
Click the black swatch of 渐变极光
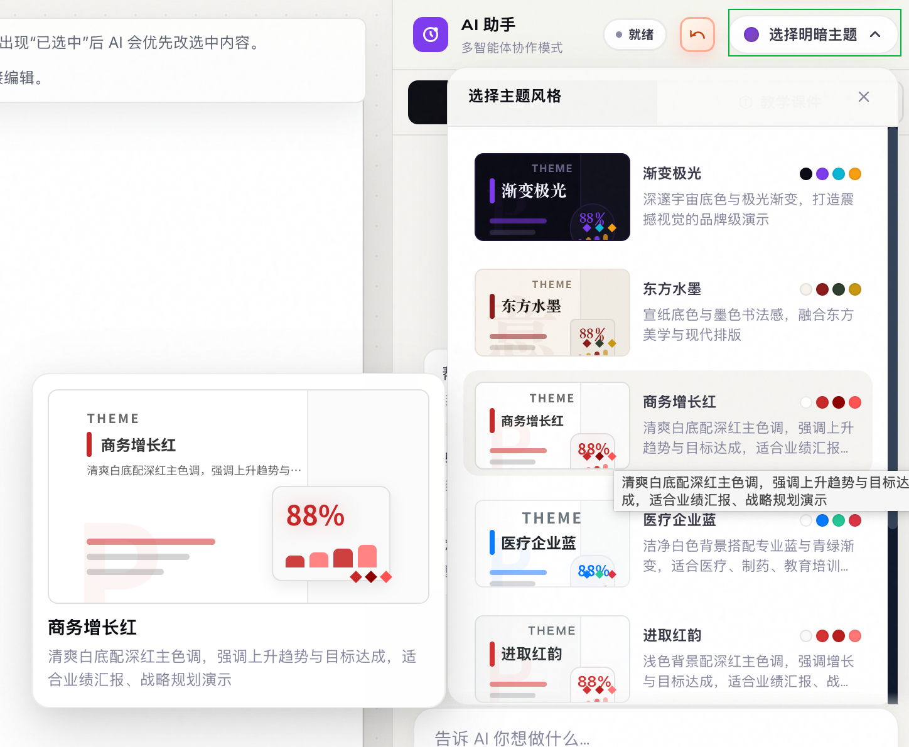806,174
